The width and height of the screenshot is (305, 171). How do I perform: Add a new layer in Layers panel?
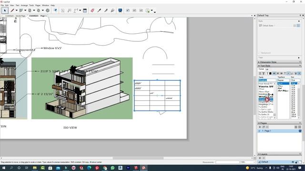point(260,158)
